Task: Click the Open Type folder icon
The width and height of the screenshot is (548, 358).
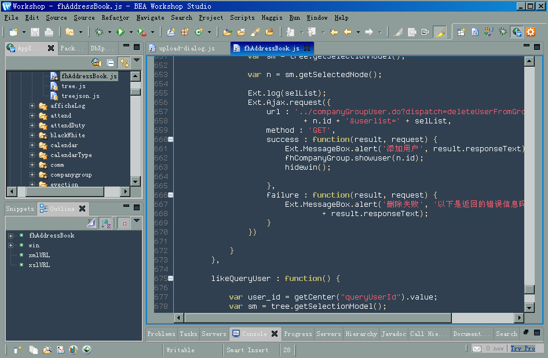Action: [x=228, y=32]
